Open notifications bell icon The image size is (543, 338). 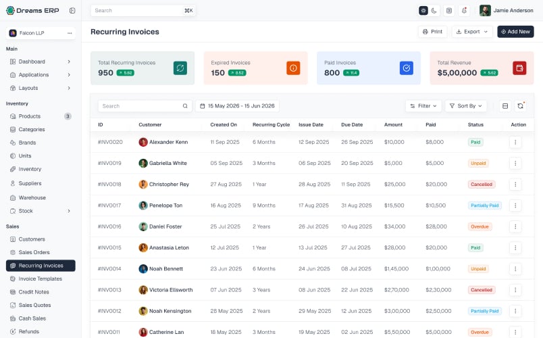(465, 10)
